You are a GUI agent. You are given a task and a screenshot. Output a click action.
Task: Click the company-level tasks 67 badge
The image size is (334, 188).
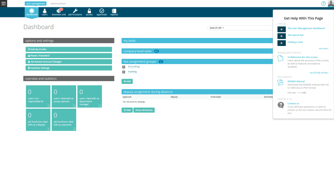[157, 51]
